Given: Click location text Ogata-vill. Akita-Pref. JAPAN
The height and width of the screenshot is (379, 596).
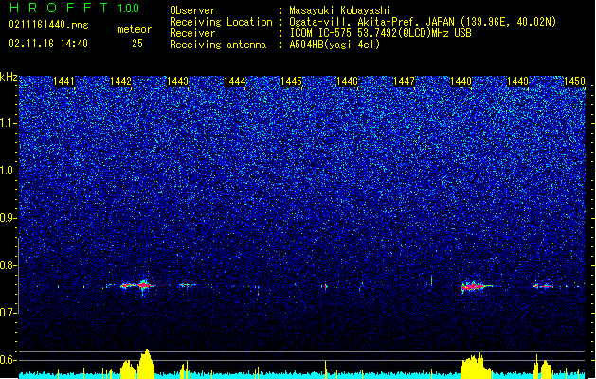Looking at the screenshot, I should tap(371, 22).
